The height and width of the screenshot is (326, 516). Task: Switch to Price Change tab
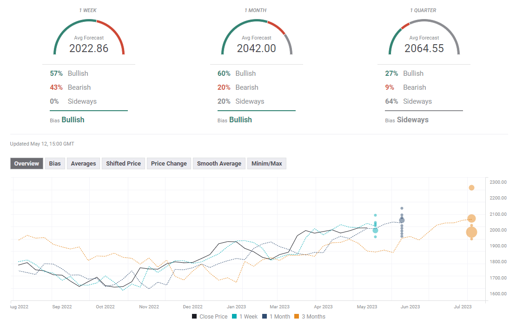(x=169, y=163)
